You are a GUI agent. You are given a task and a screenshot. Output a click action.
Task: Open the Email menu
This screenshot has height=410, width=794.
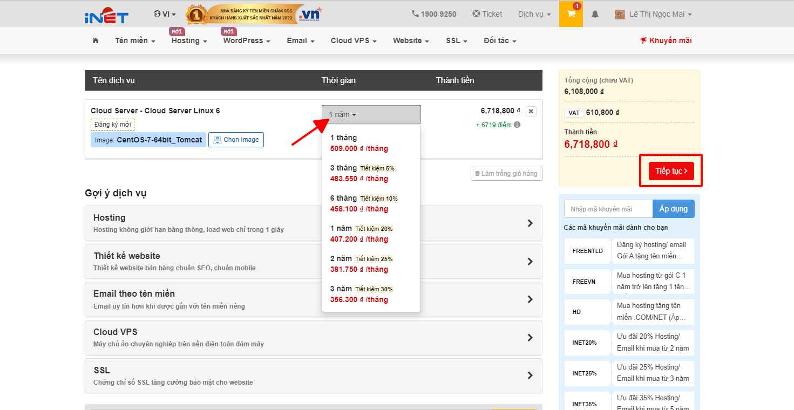point(301,40)
